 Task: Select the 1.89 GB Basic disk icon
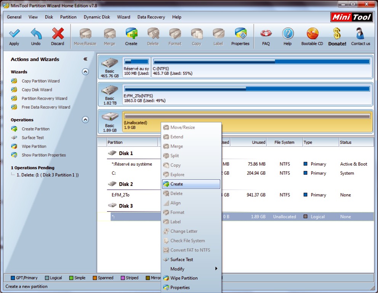tap(110, 117)
